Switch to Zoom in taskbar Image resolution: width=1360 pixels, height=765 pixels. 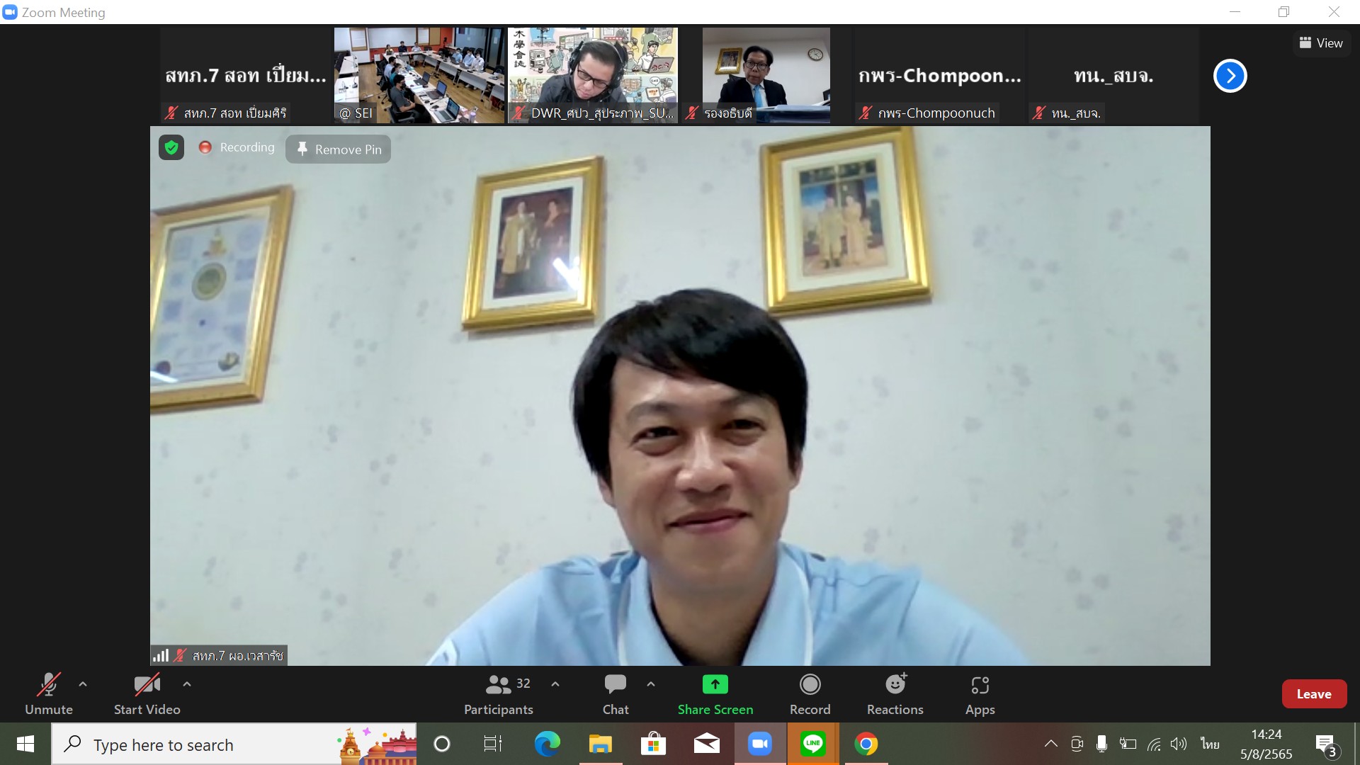pyautogui.click(x=759, y=744)
